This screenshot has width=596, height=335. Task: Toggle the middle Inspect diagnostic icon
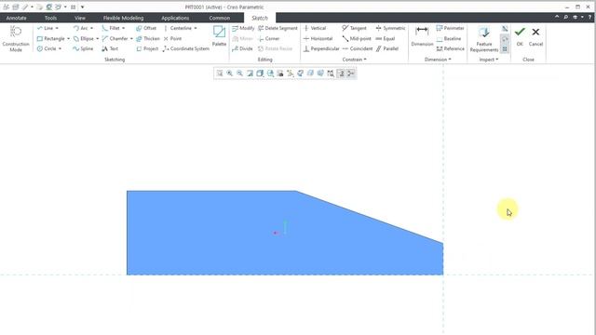click(x=505, y=39)
